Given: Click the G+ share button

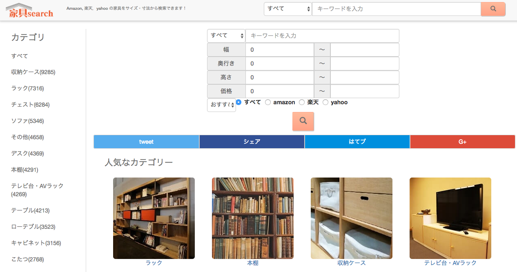Looking at the screenshot, I should [462, 141].
